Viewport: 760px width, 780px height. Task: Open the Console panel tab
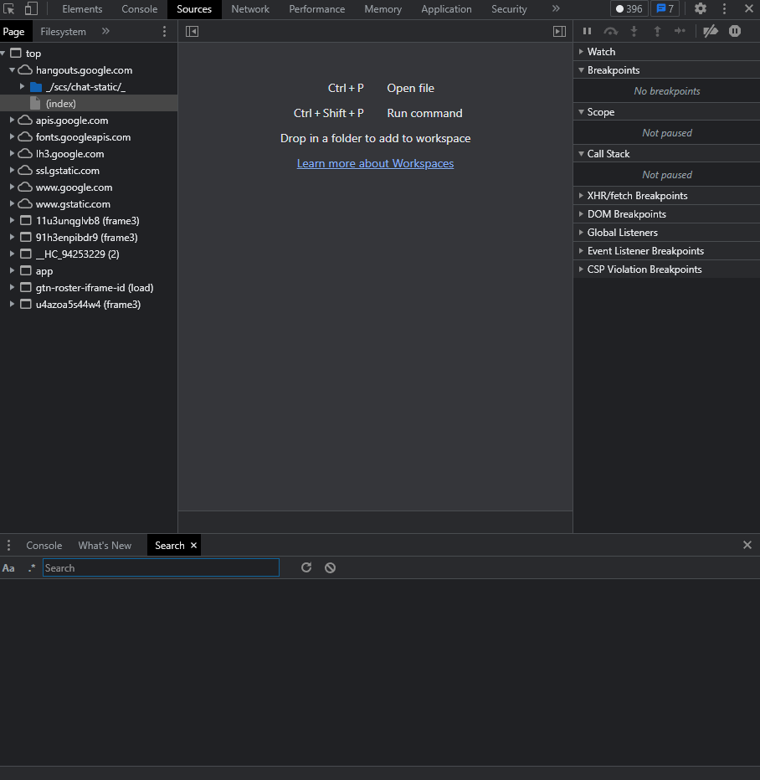pos(139,9)
